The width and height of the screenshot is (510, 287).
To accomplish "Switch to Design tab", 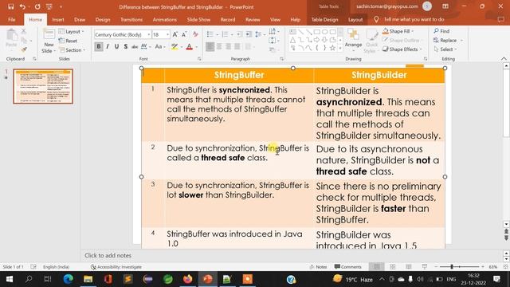I will (103, 19).
